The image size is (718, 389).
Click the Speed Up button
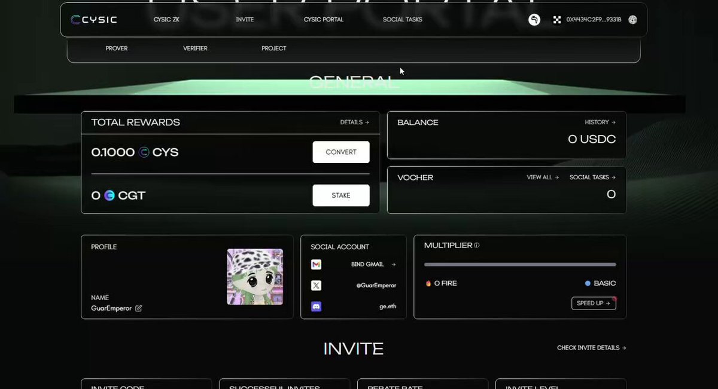[594, 304]
